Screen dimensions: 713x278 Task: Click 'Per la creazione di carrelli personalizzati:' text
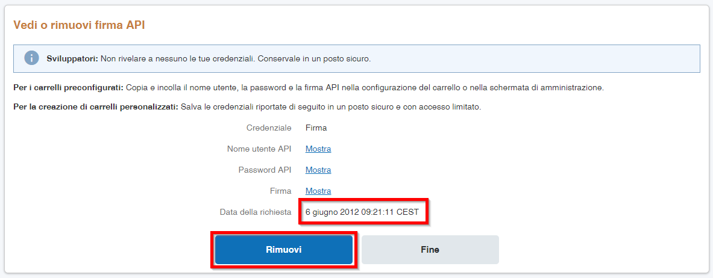96,108
